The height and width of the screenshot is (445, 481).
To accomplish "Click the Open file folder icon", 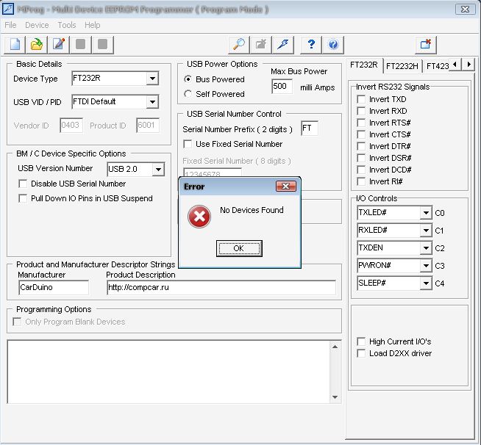I will (x=37, y=44).
